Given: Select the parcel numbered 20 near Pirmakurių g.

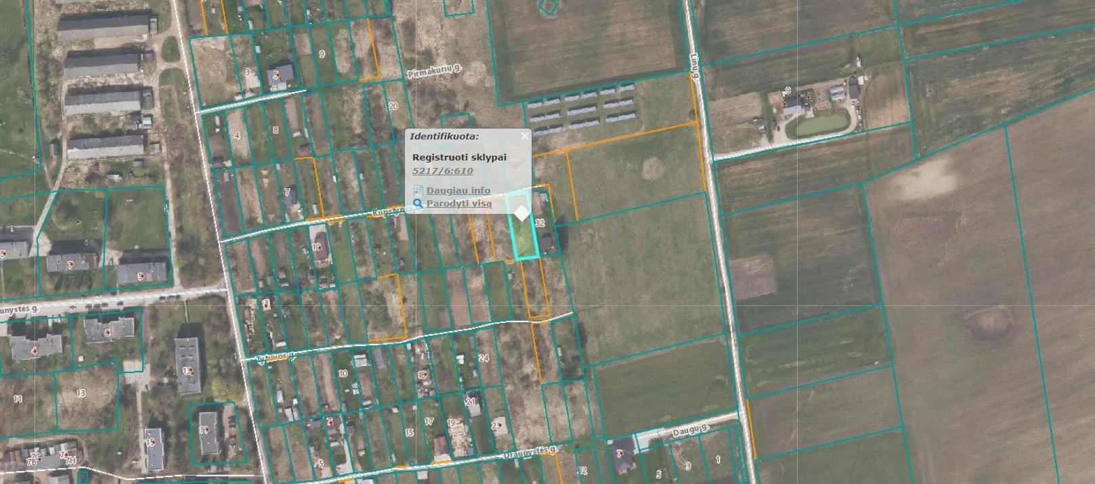Looking at the screenshot, I should 393,106.
